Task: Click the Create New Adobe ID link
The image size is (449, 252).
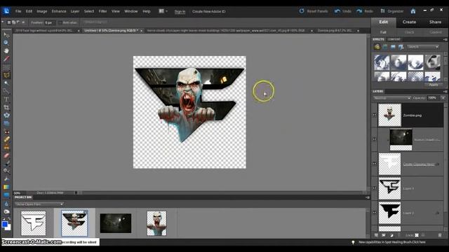Action: pyautogui.click(x=209, y=11)
